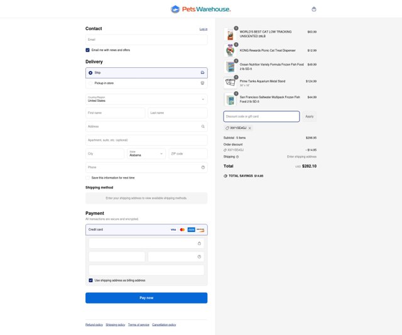Focus the name on card field

point(146,270)
